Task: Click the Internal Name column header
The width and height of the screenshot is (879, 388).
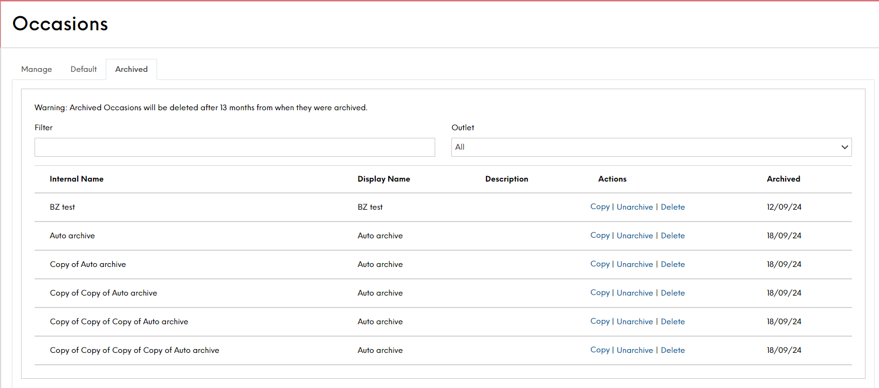Action: point(77,179)
